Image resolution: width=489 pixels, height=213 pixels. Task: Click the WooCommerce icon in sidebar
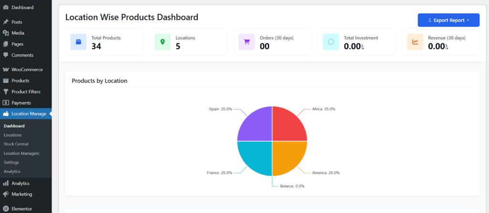tap(6, 69)
